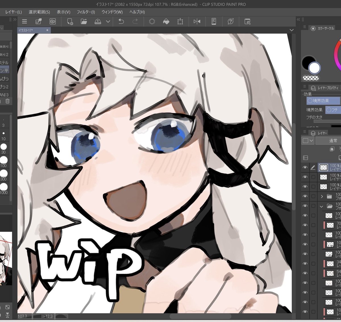The height and width of the screenshot is (322, 341).
Task: Click the redo arrow icon
Action: (135, 22)
